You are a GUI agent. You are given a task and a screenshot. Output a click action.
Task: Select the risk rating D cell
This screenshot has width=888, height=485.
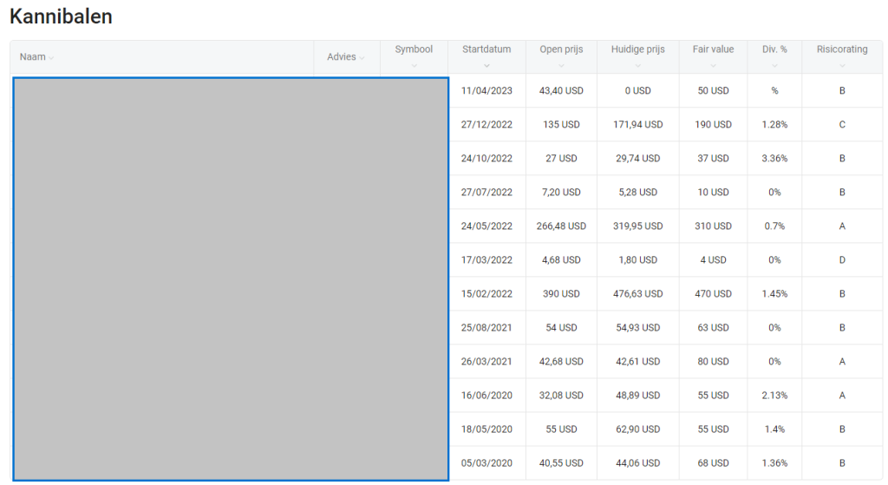841,260
